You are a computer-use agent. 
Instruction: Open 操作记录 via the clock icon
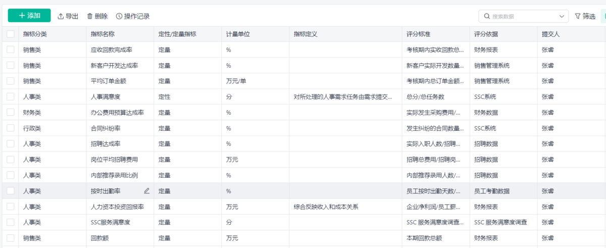(119, 16)
